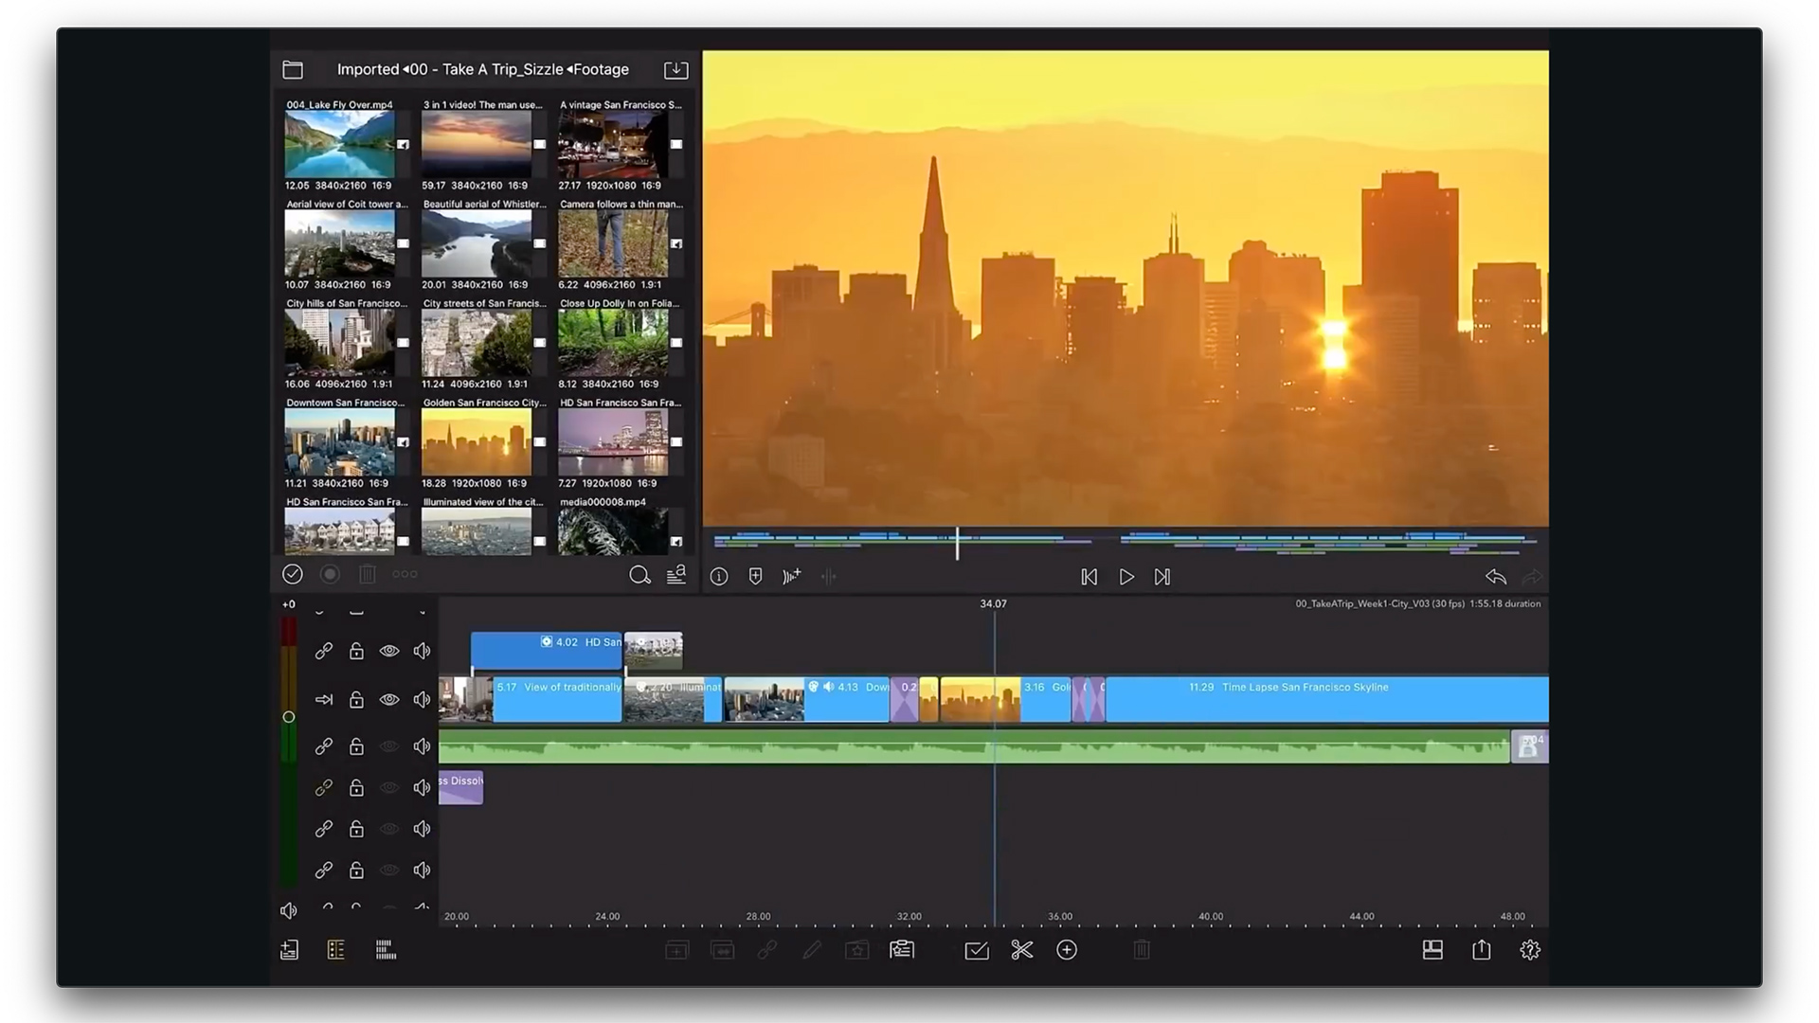1819x1023 pixels.
Task: Select the Time Lapse San Francisco Skyline clip
Action: point(1327,699)
